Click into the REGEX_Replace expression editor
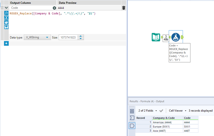Screen dimensions: 214x136 pos(67,22)
